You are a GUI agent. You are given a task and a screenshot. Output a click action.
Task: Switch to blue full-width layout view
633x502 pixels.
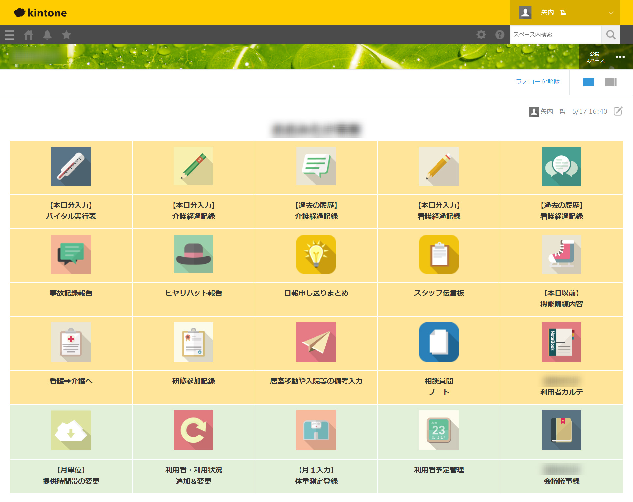pyautogui.click(x=588, y=82)
